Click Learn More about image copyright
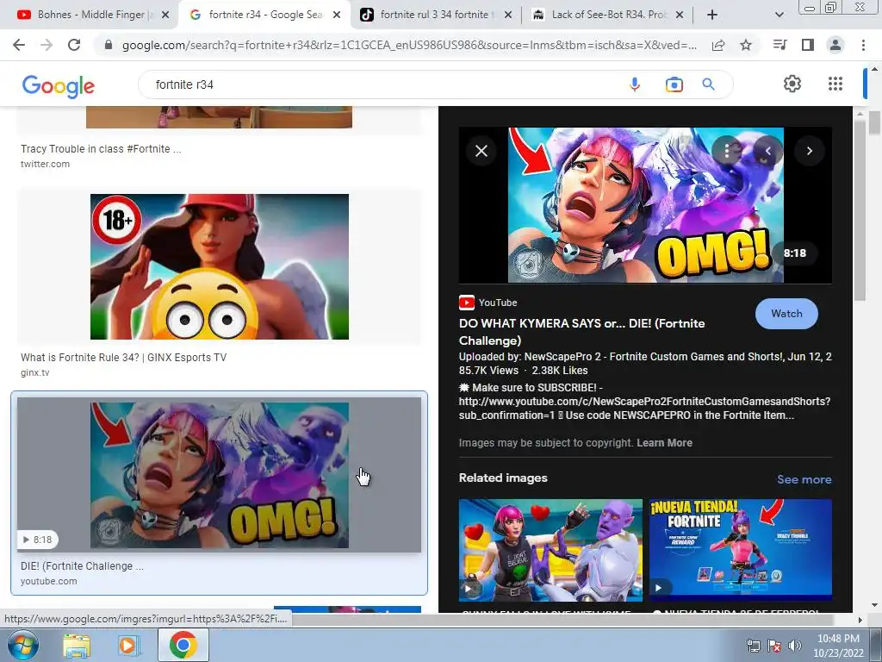Viewport: 882px width, 662px height. tap(664, 442)
